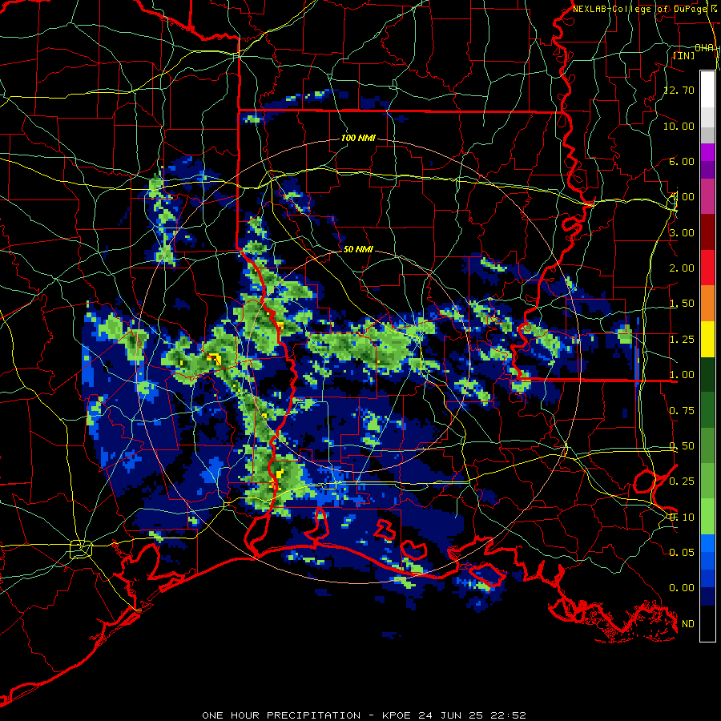Screen dimensions: 721x721
Task: Select the dark purple legend swatch at 6.00
Action: [x=707, y=170]
